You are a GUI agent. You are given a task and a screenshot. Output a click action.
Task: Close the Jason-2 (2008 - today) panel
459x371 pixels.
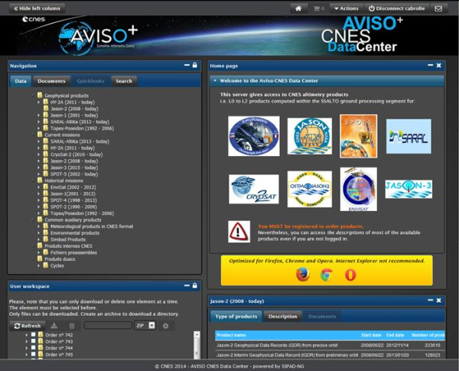(x=439, y=301)
